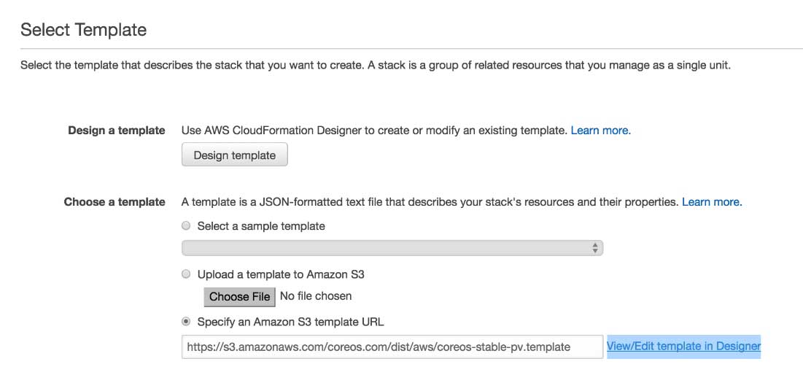The width and height of the screenshot is (803, 383).
Task: Choose the Upload a template radio button
Action: [186, 274]
